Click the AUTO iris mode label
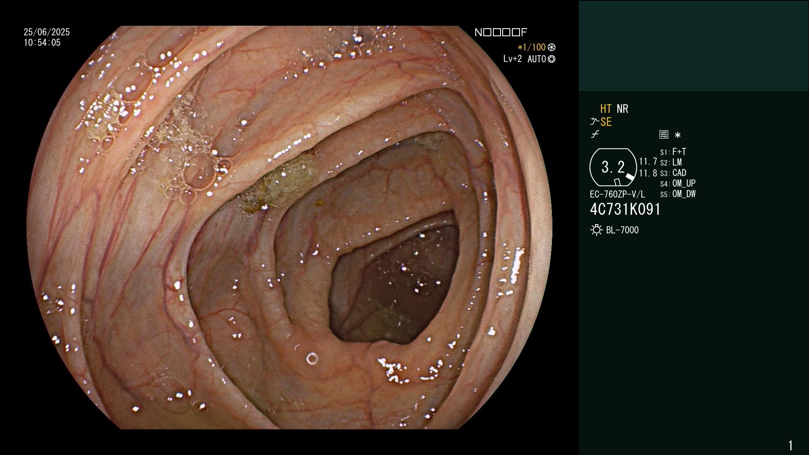Screen dimensions: 809x455 pos(536,59)
